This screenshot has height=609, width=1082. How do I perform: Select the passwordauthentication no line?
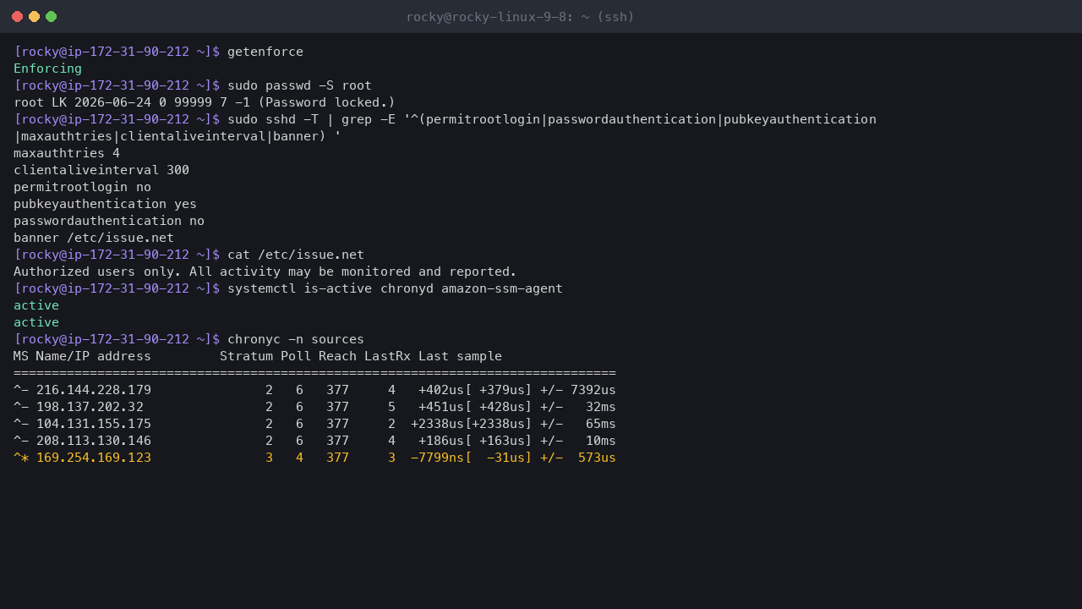pyautogui.click(x=109, y=221)
